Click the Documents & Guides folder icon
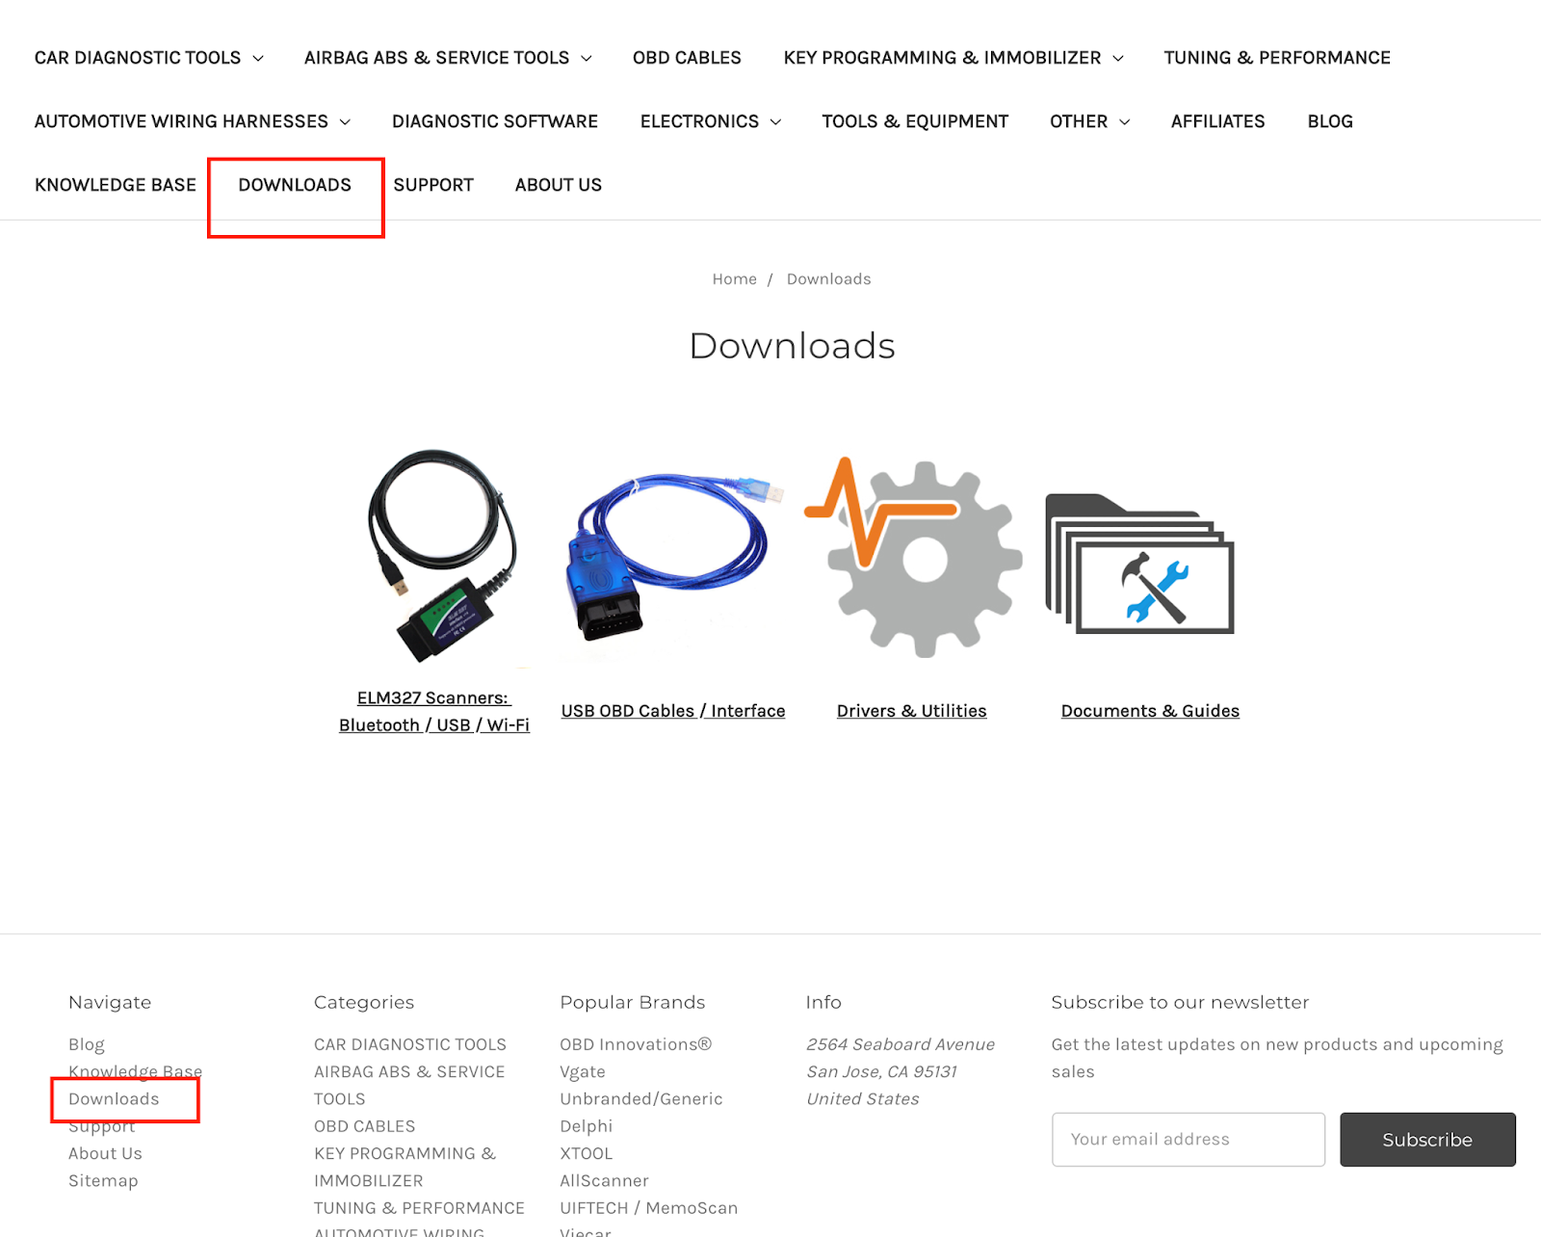The image size is (1541, 1237). 1140,564
